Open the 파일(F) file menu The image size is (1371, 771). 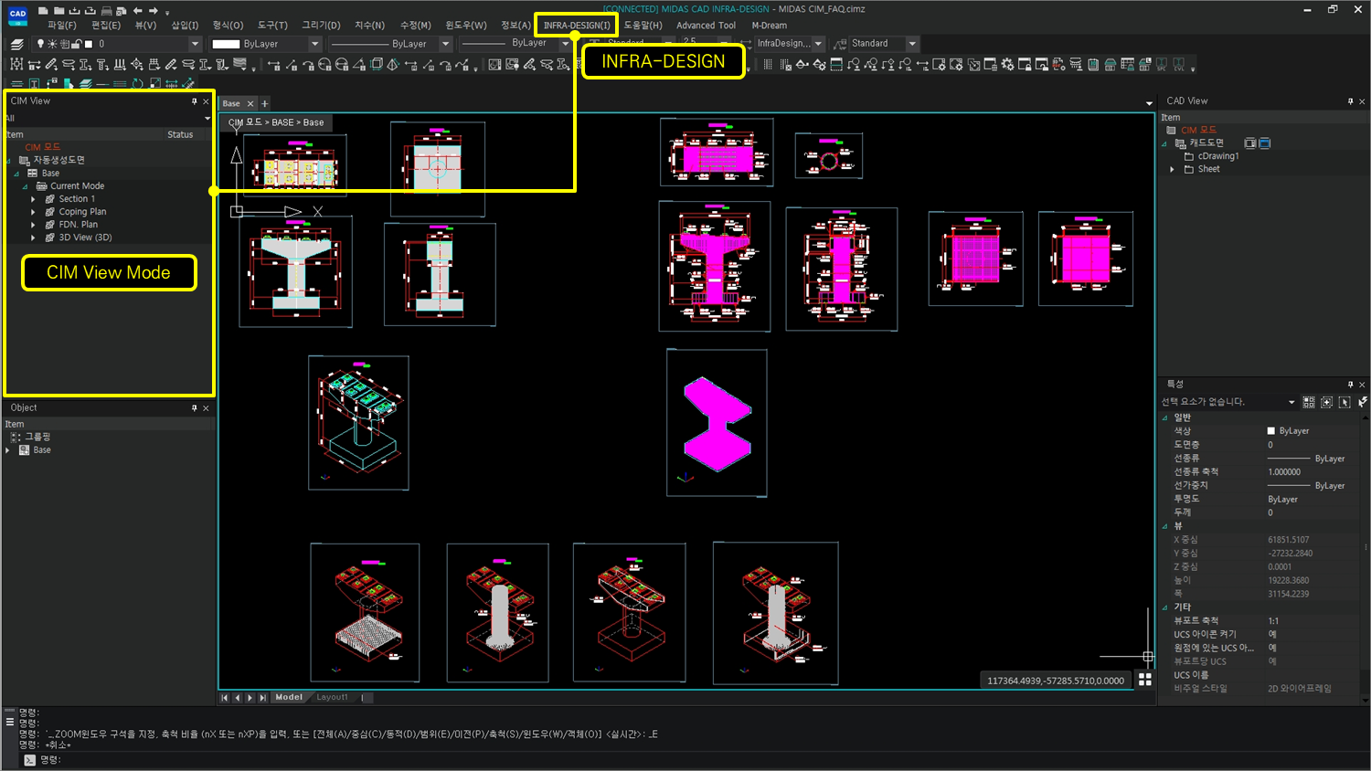coord(62,26)
